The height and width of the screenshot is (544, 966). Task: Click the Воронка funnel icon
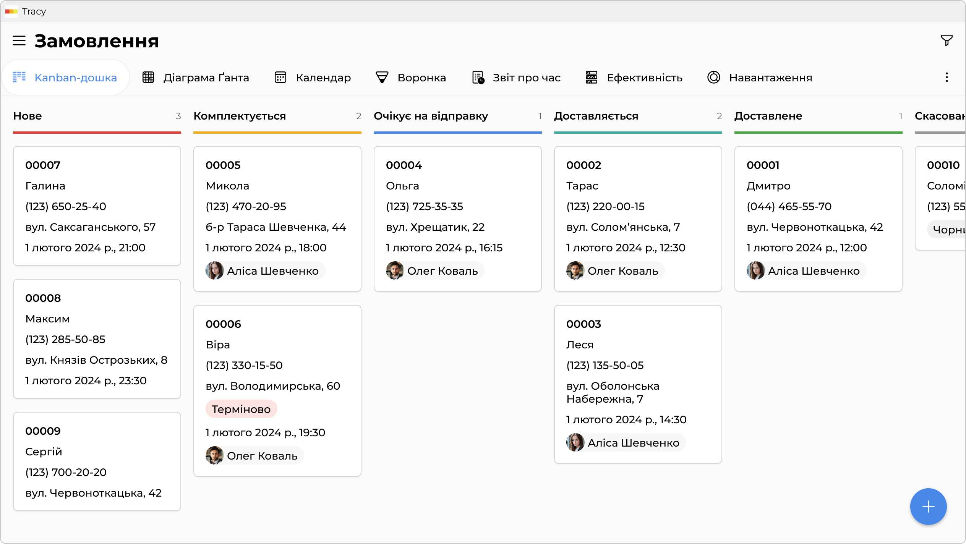(382, 78)
